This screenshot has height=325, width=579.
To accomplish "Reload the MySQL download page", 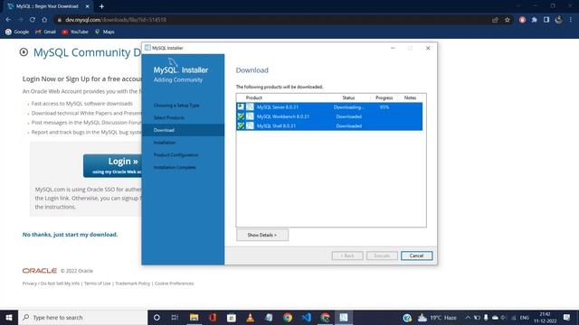I will click(33, 20).
